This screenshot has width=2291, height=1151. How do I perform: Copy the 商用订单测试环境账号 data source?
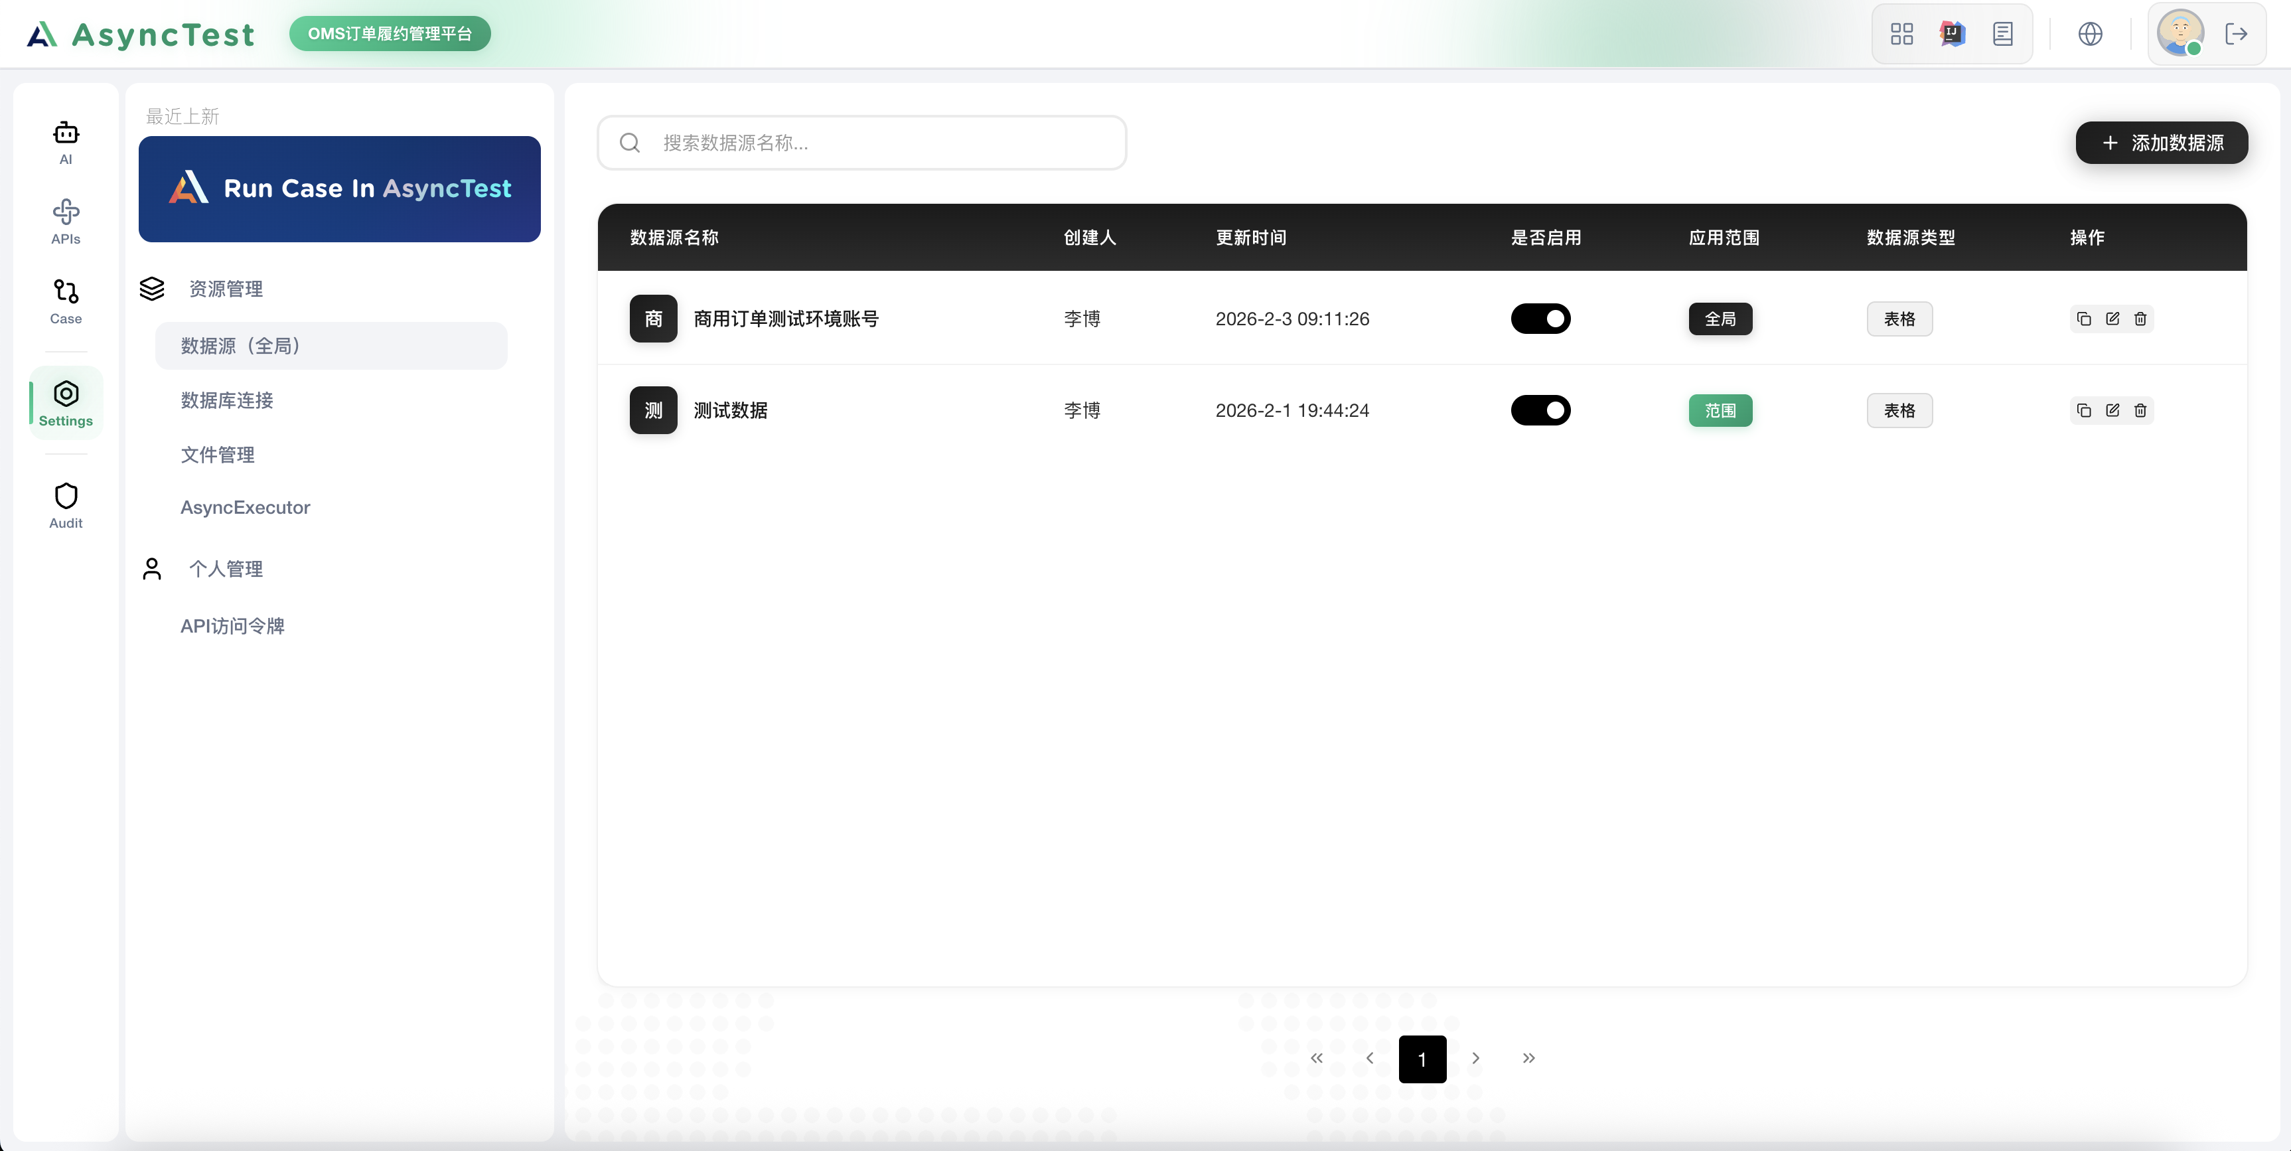point(2084,319)
